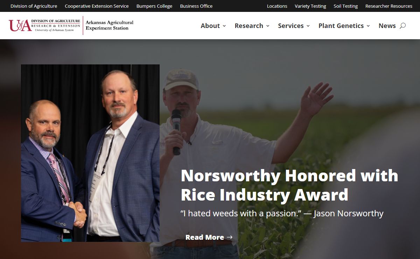Open the Locations link
The height and width of the screenshot is (259, 420).
[x=277, y=6]
